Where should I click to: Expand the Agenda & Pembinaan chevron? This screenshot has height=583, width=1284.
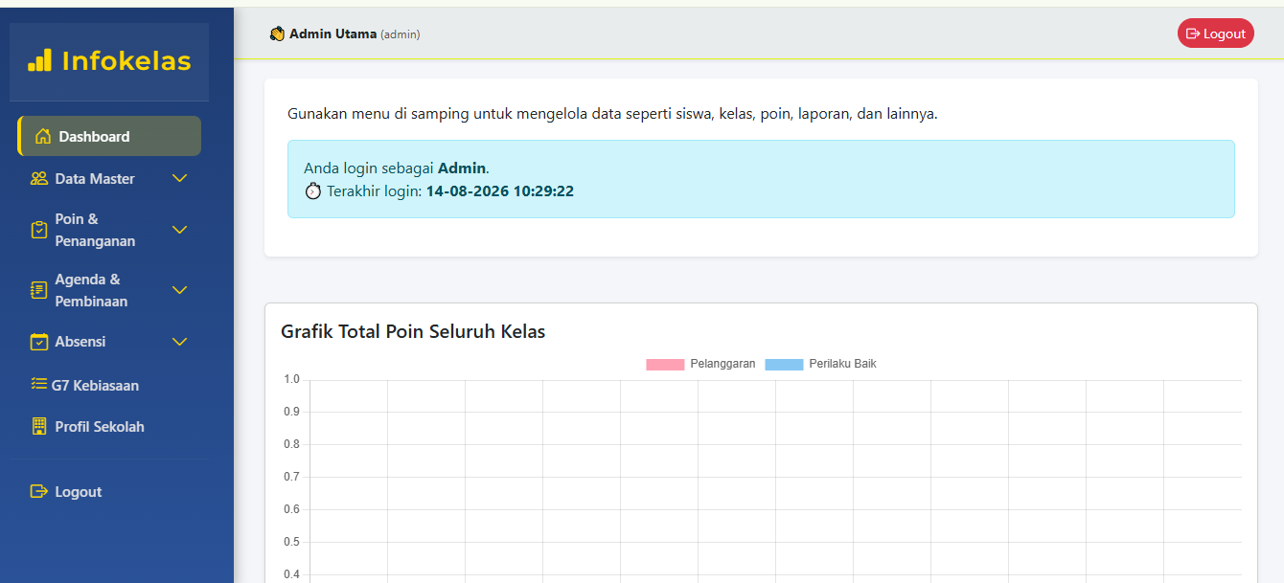click(x=179, y=290)
